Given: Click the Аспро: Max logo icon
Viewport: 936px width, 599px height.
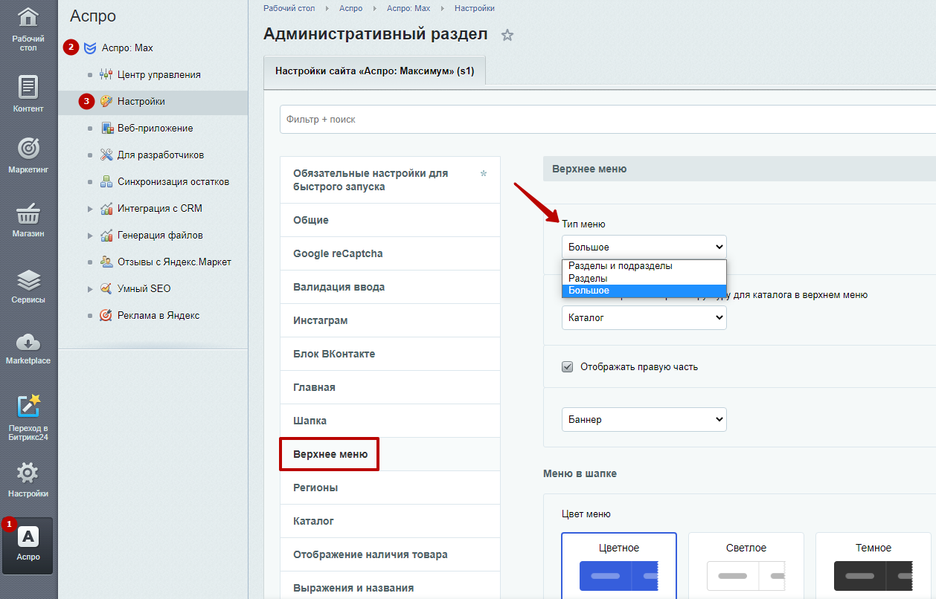Looking at the screenshot, I should (x=90, y=48).
